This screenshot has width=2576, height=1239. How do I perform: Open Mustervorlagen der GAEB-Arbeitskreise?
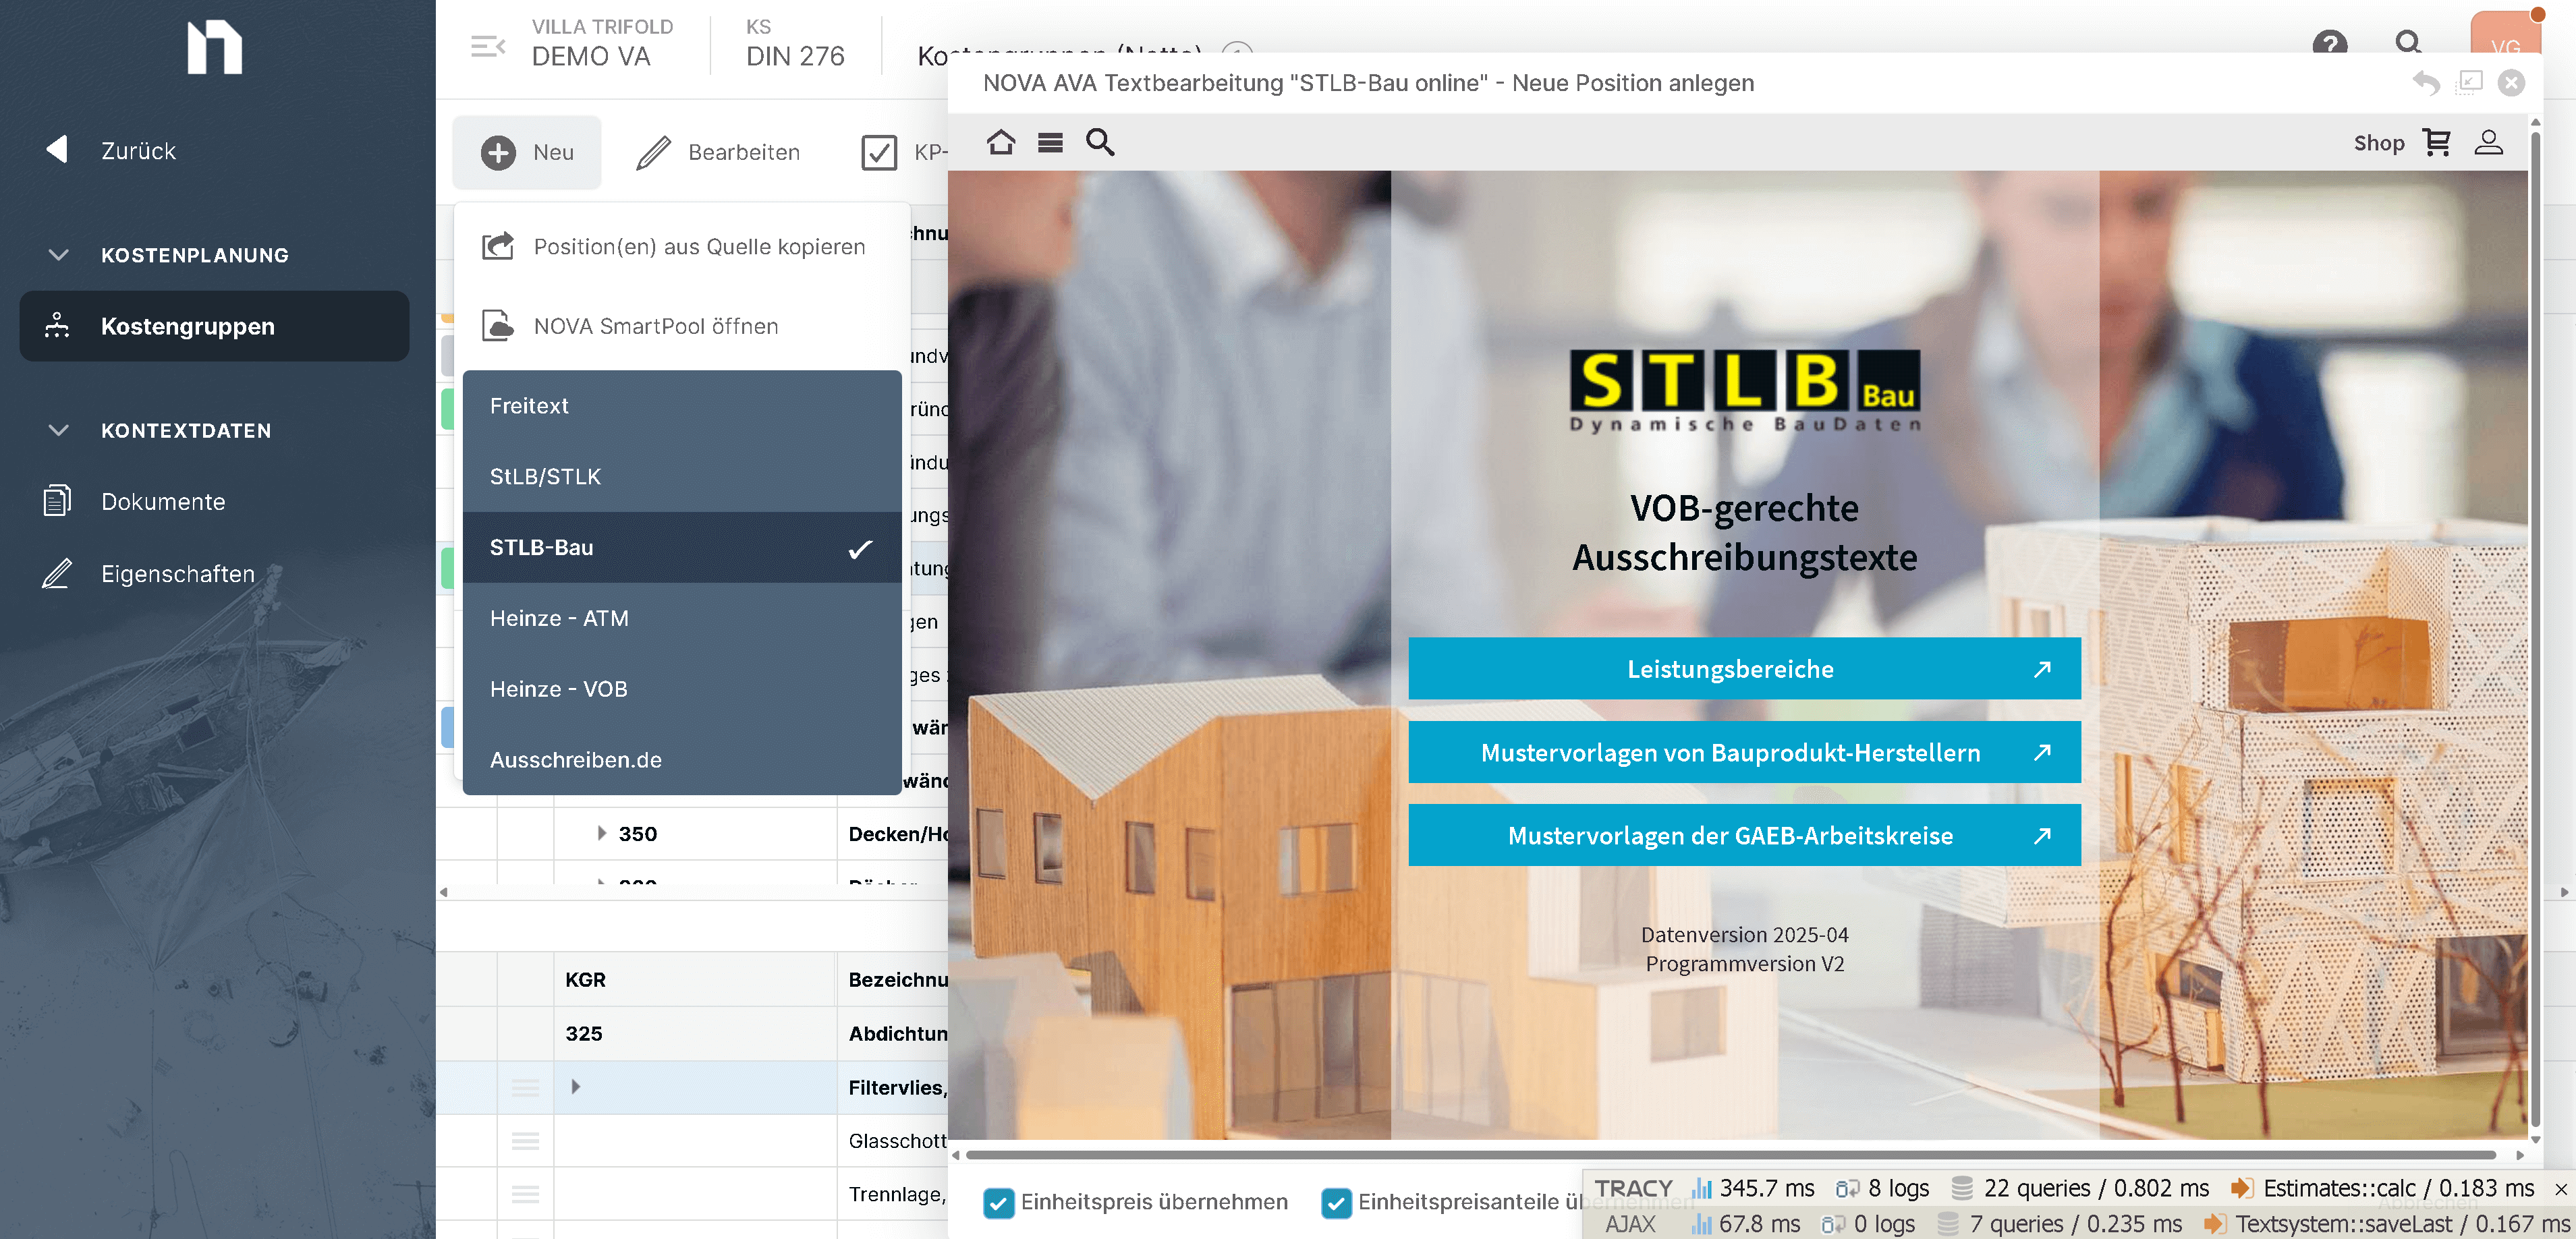1744,835
